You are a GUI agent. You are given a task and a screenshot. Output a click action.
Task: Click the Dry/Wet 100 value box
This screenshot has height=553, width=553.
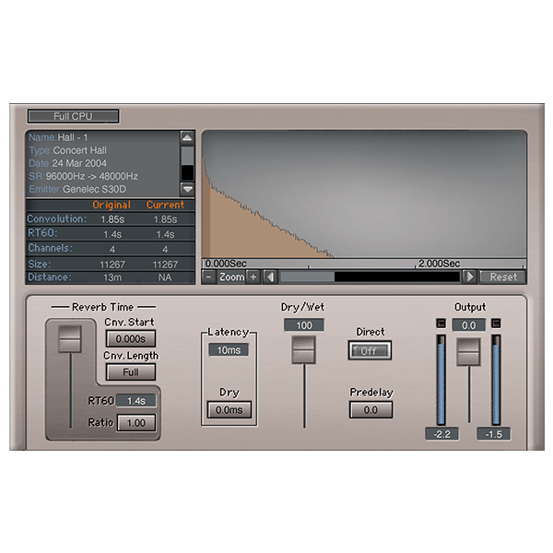[304, 325]
